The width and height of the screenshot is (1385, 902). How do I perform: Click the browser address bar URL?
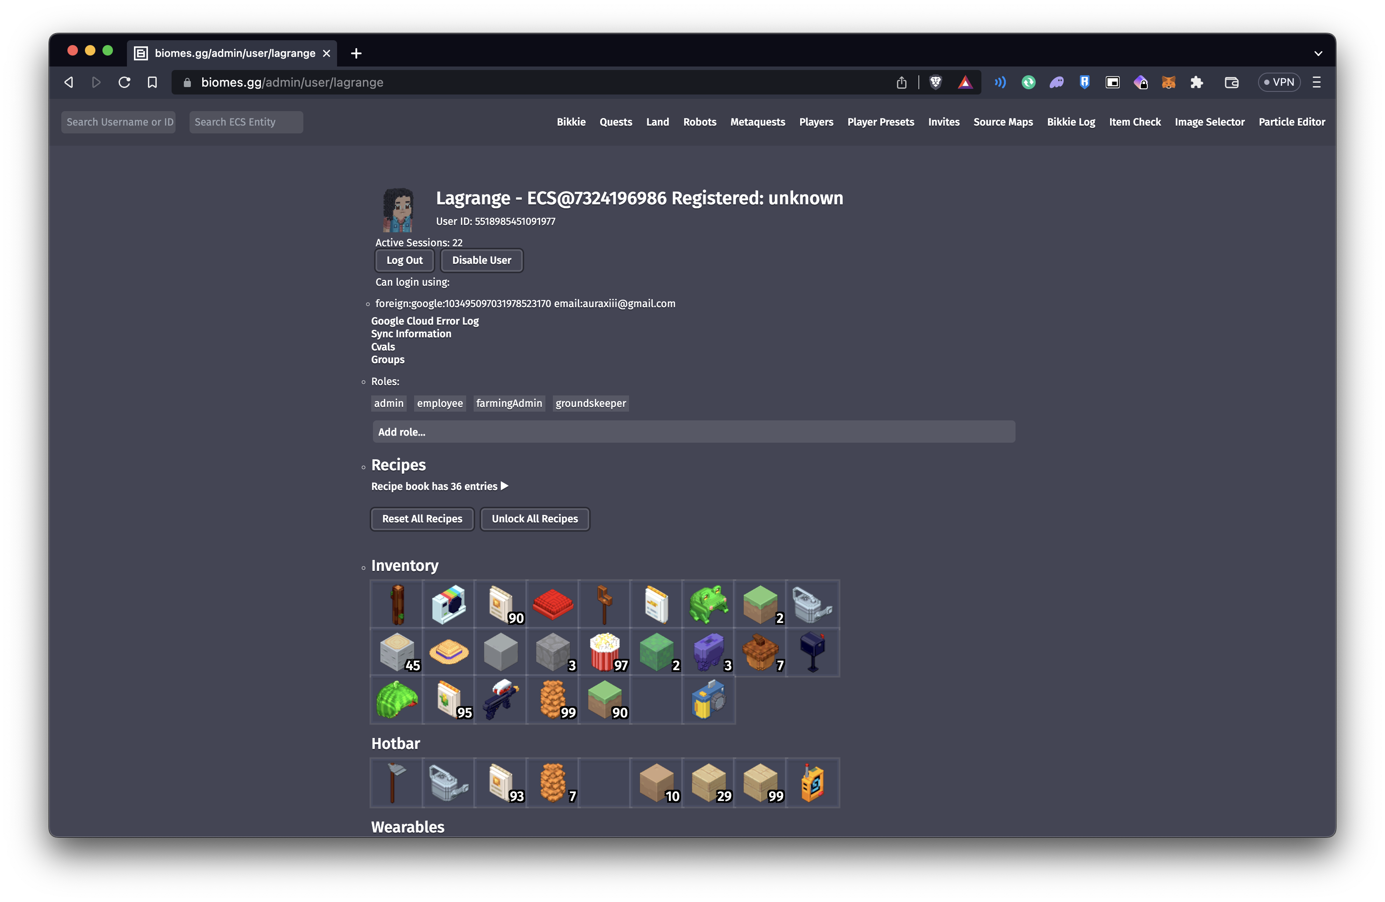pyautogui.click(x=292, y=83)
